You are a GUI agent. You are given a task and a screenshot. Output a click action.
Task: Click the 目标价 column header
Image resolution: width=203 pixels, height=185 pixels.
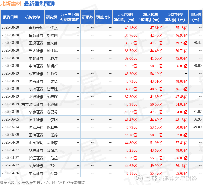point(196,17)
